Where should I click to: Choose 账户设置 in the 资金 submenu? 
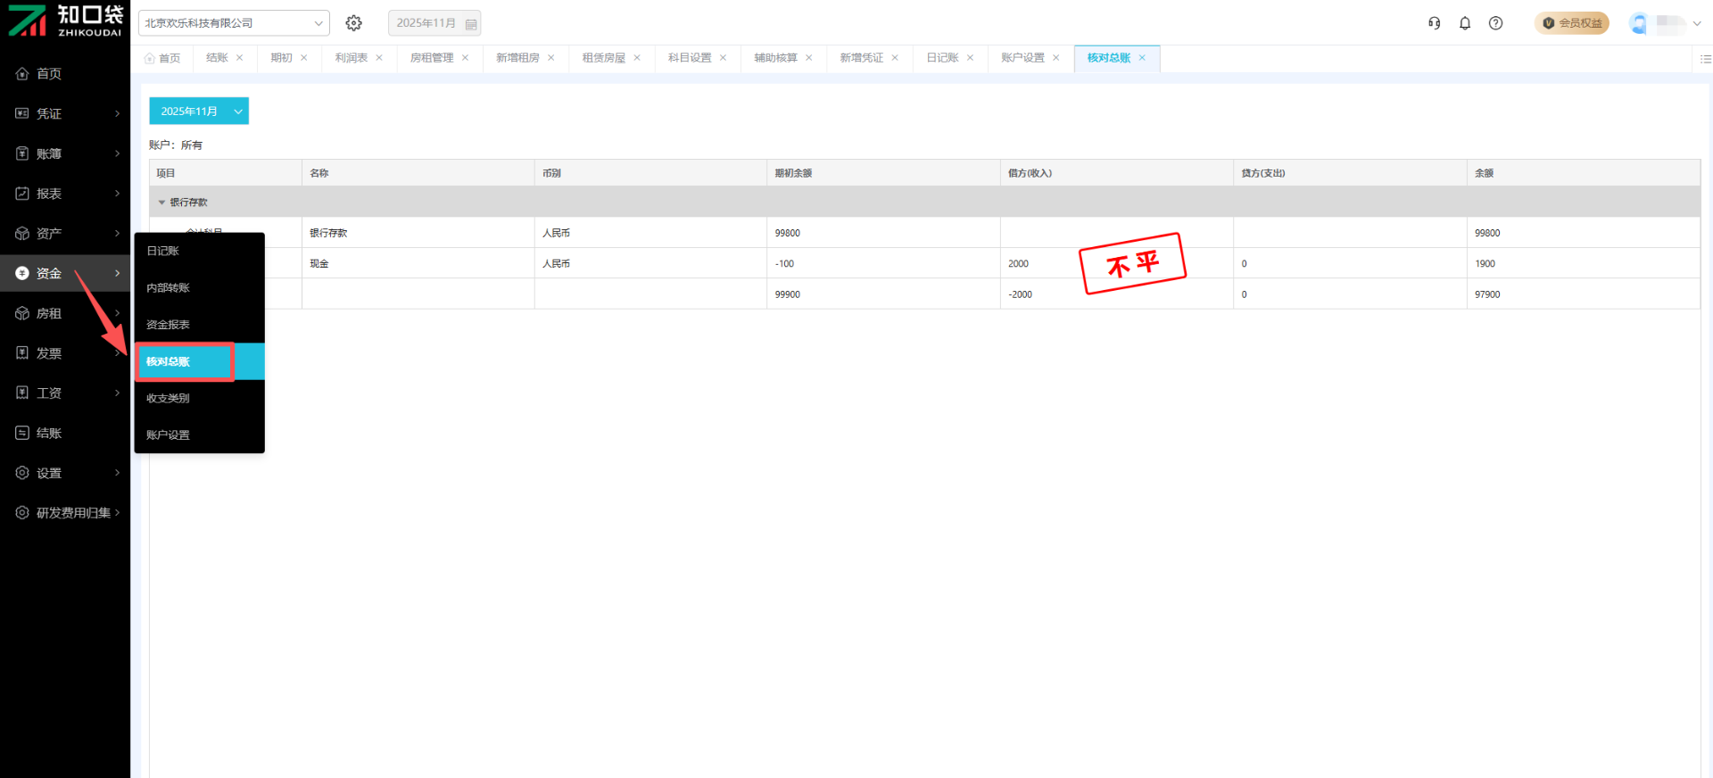168,435
